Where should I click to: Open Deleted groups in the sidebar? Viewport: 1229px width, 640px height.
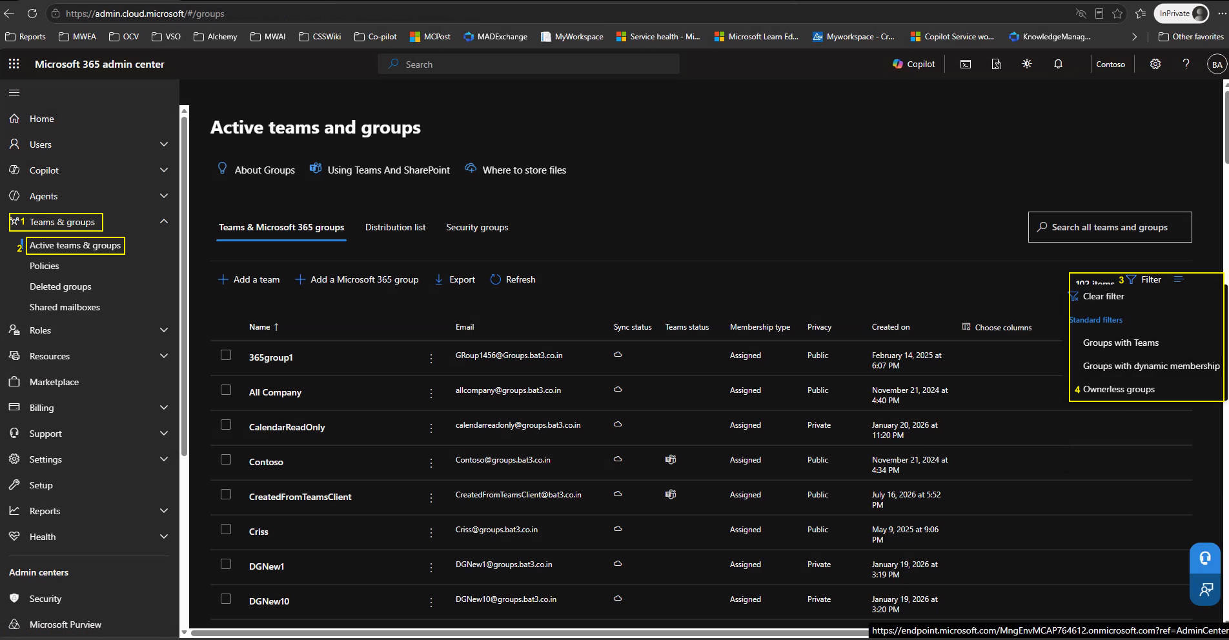(x=61, y=286)
